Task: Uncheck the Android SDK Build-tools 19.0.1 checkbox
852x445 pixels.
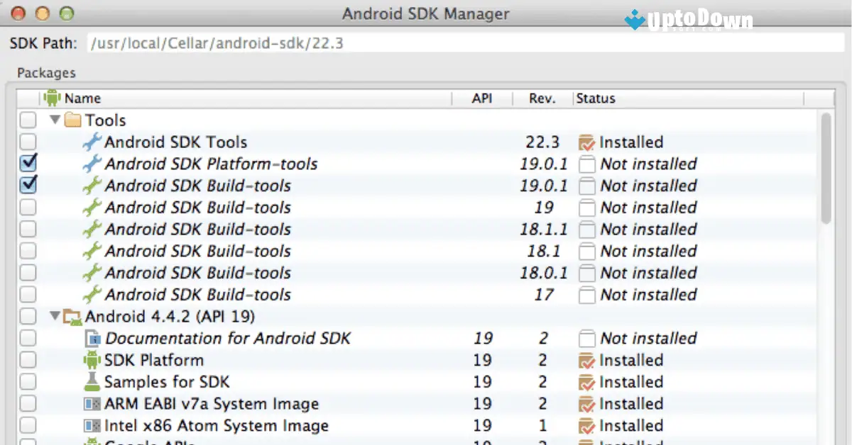Action: point(27,186)
